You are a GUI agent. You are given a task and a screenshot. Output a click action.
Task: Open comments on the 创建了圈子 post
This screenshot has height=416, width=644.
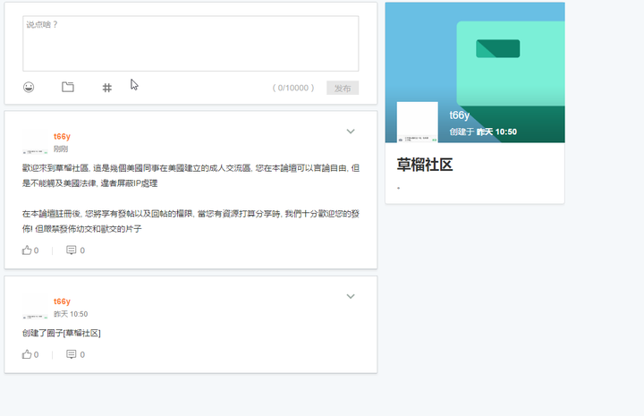click(75, 354)
